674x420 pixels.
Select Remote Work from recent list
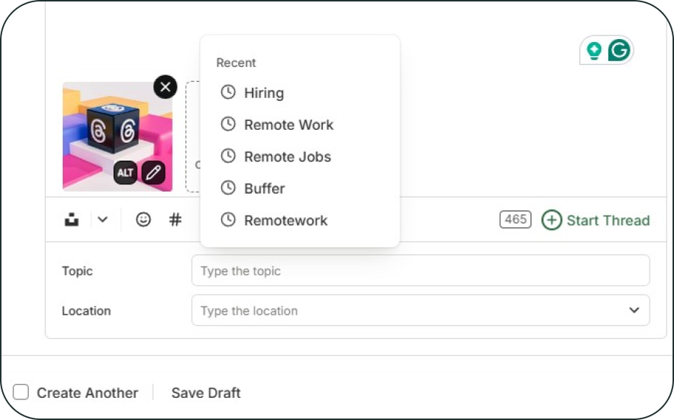pos(288,125)
